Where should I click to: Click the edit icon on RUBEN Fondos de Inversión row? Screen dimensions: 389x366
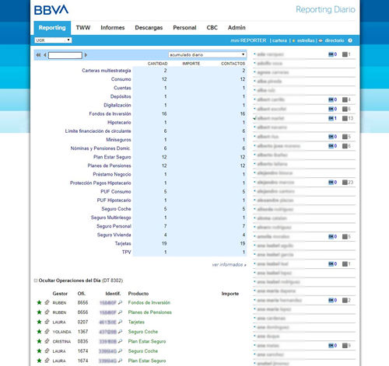pos(47,302)
